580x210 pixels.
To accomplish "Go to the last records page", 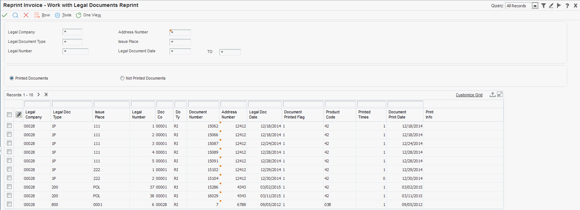I will [46, 94].
